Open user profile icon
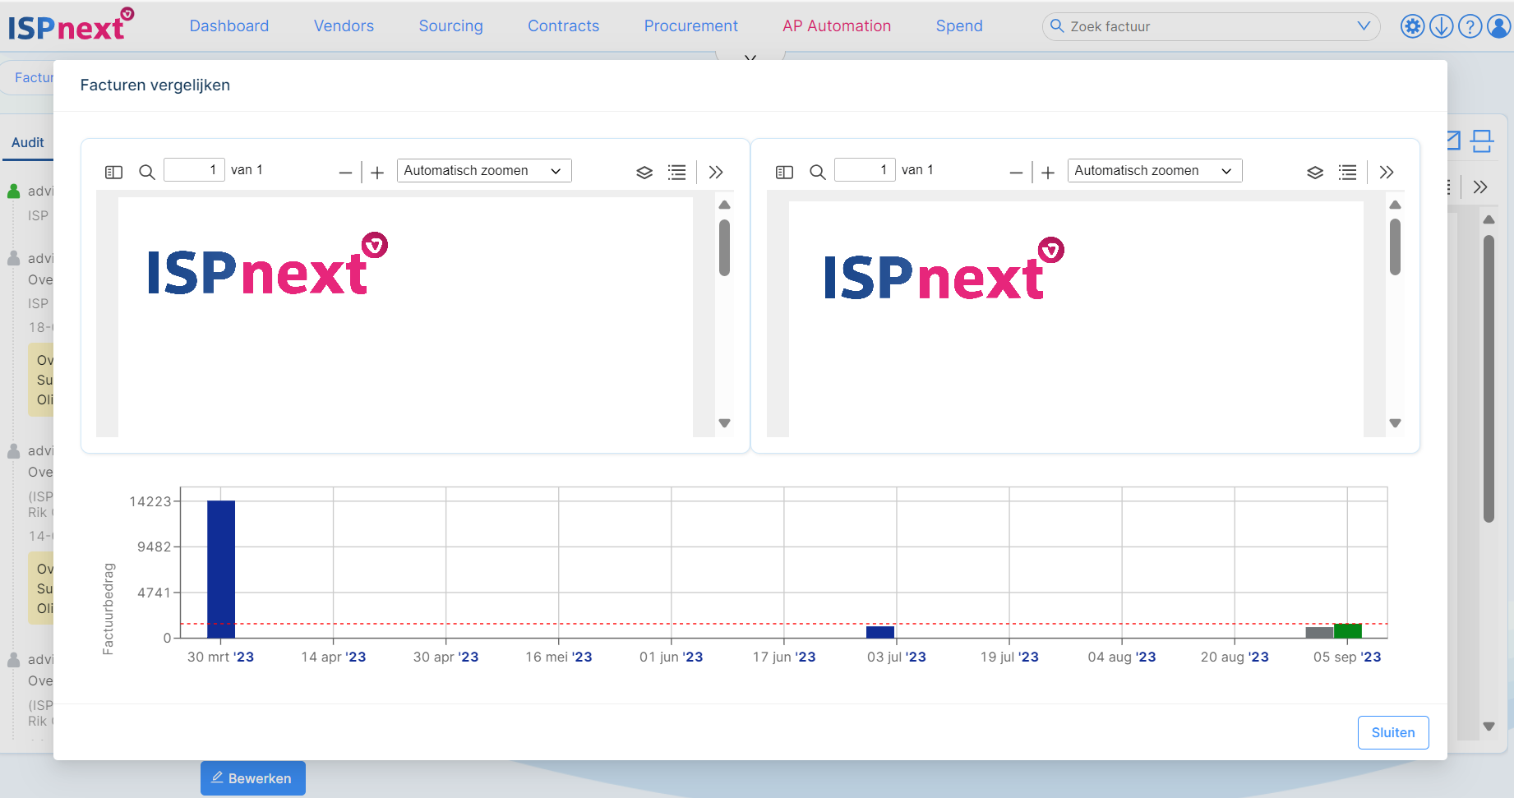This screenshot has height=798, width=1514. pos(1499,26)
